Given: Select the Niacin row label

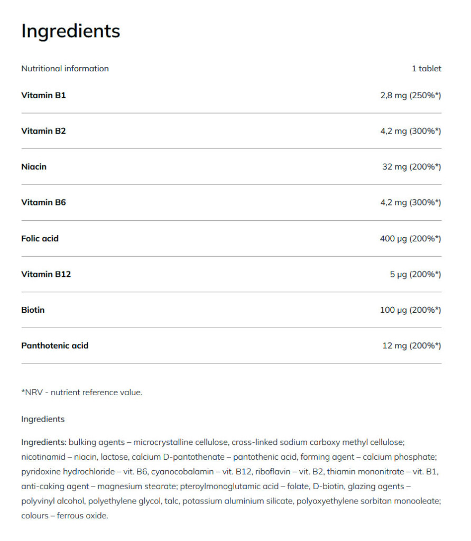Looking at the screenshot, I should click(x=34, y=167).
